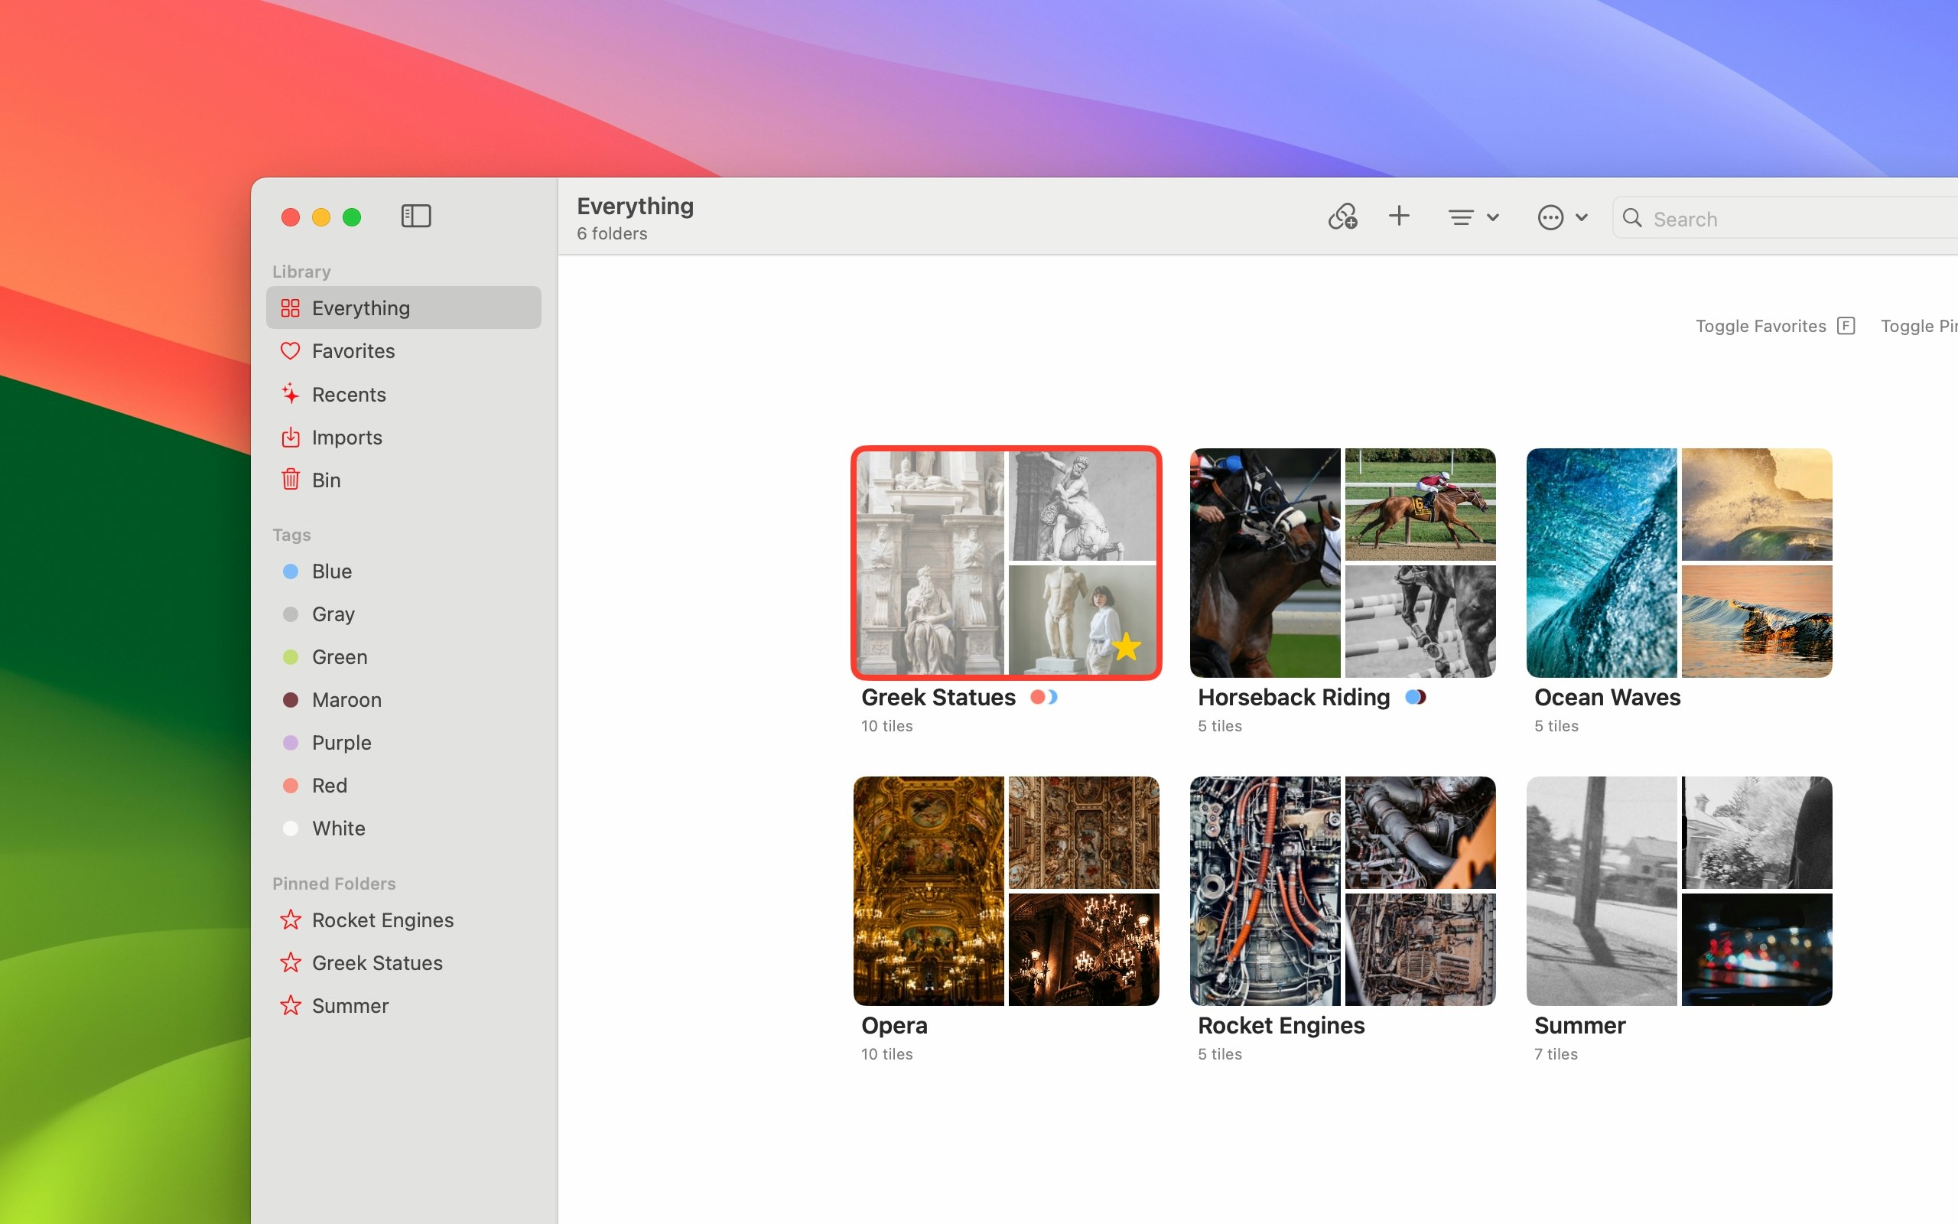Filter by the Green tag
1958x1224 pixels.
coord(404,657)
